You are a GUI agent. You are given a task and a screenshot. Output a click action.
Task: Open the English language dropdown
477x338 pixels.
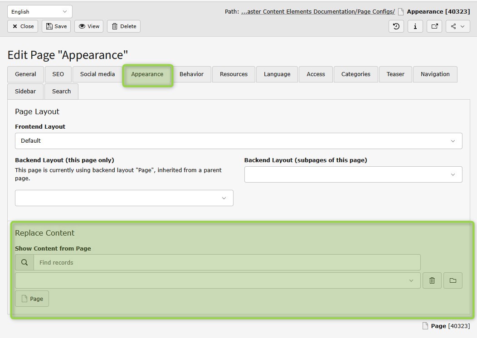tap(39, 12)
